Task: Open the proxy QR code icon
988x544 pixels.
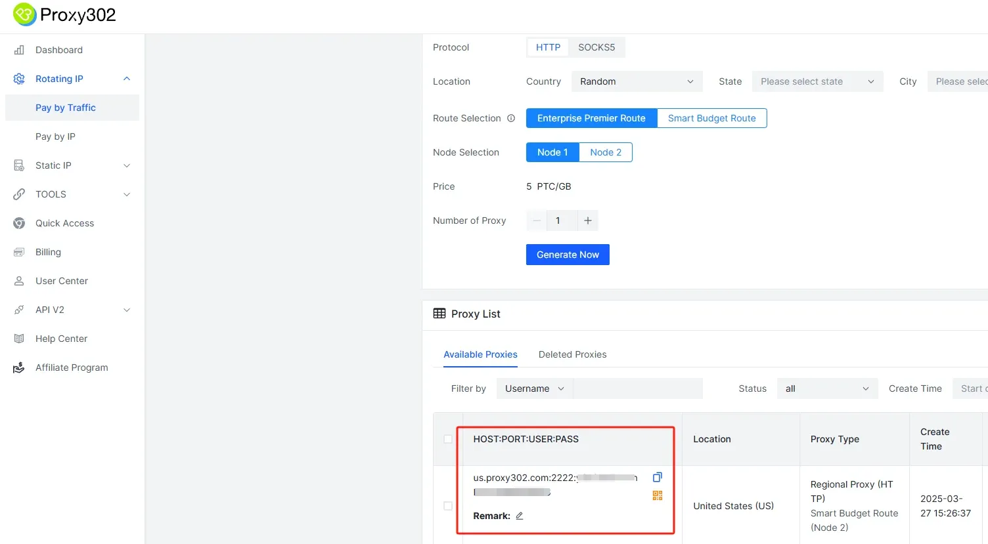Action: [x=657, y=495]
